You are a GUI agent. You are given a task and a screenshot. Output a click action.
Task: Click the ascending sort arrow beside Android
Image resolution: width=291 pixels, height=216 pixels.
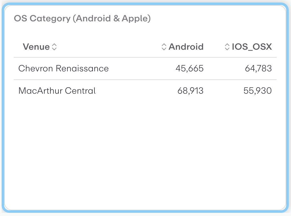(163, 45)
